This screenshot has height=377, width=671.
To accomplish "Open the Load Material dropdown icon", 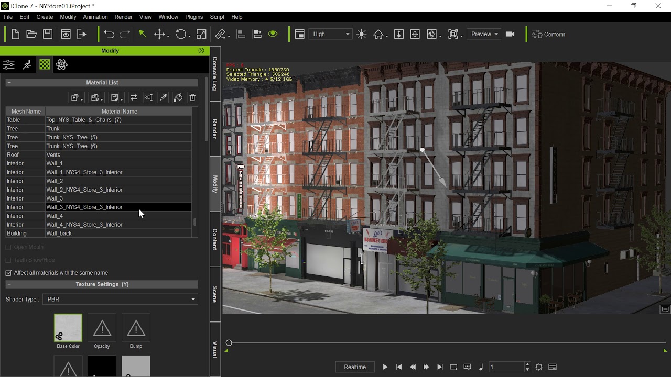I will [76, 97].
